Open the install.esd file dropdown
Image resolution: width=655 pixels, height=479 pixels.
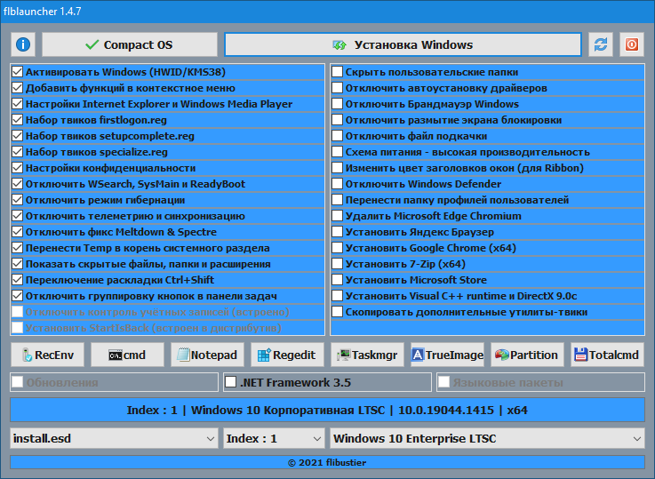click(x=114, y=438)
